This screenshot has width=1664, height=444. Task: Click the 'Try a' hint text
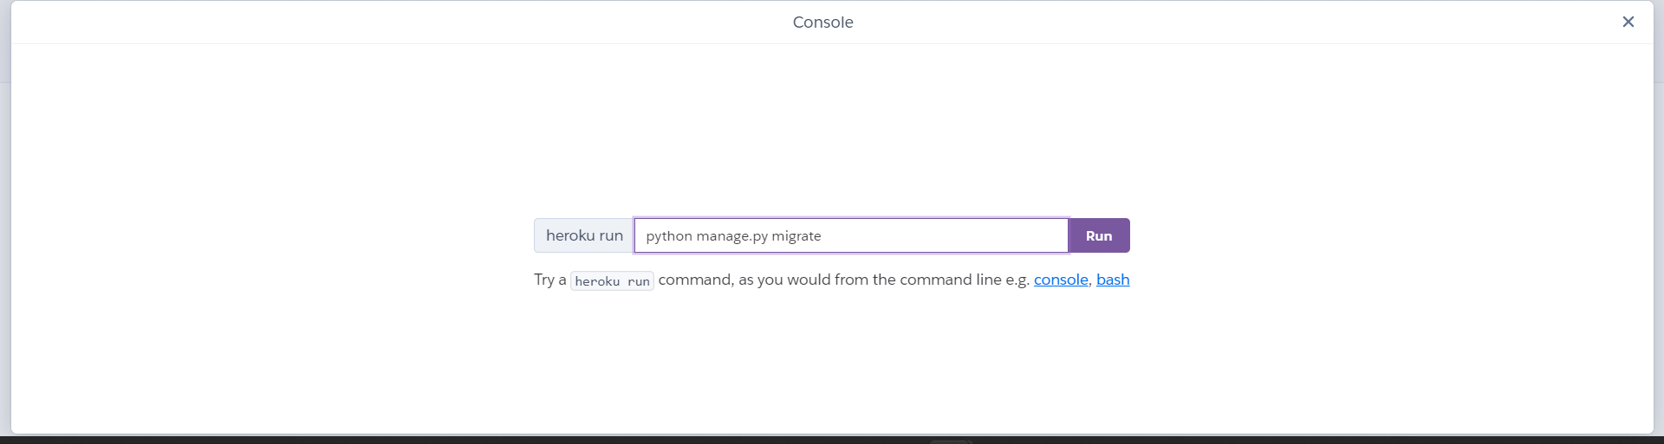549,280
